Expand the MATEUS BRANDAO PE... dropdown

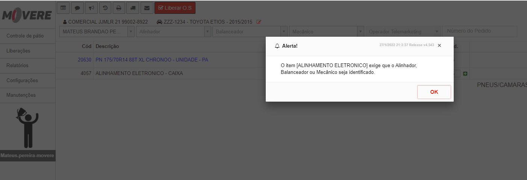pos(97,31)
